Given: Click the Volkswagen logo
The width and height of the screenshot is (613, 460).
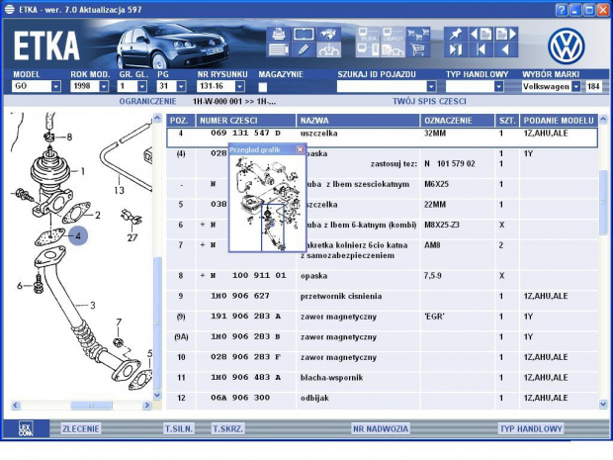Looking at the screenshot, I should (567, 46).
